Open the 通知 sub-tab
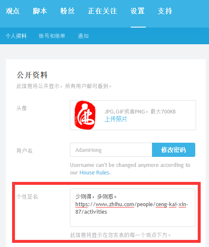Image resolution: width=209 pixels, height=247 pixels. point(83,36)
